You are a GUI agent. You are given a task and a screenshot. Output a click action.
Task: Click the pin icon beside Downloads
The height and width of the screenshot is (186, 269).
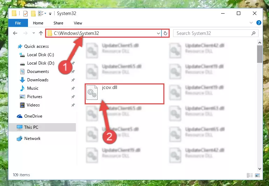(x=73, y=80)
